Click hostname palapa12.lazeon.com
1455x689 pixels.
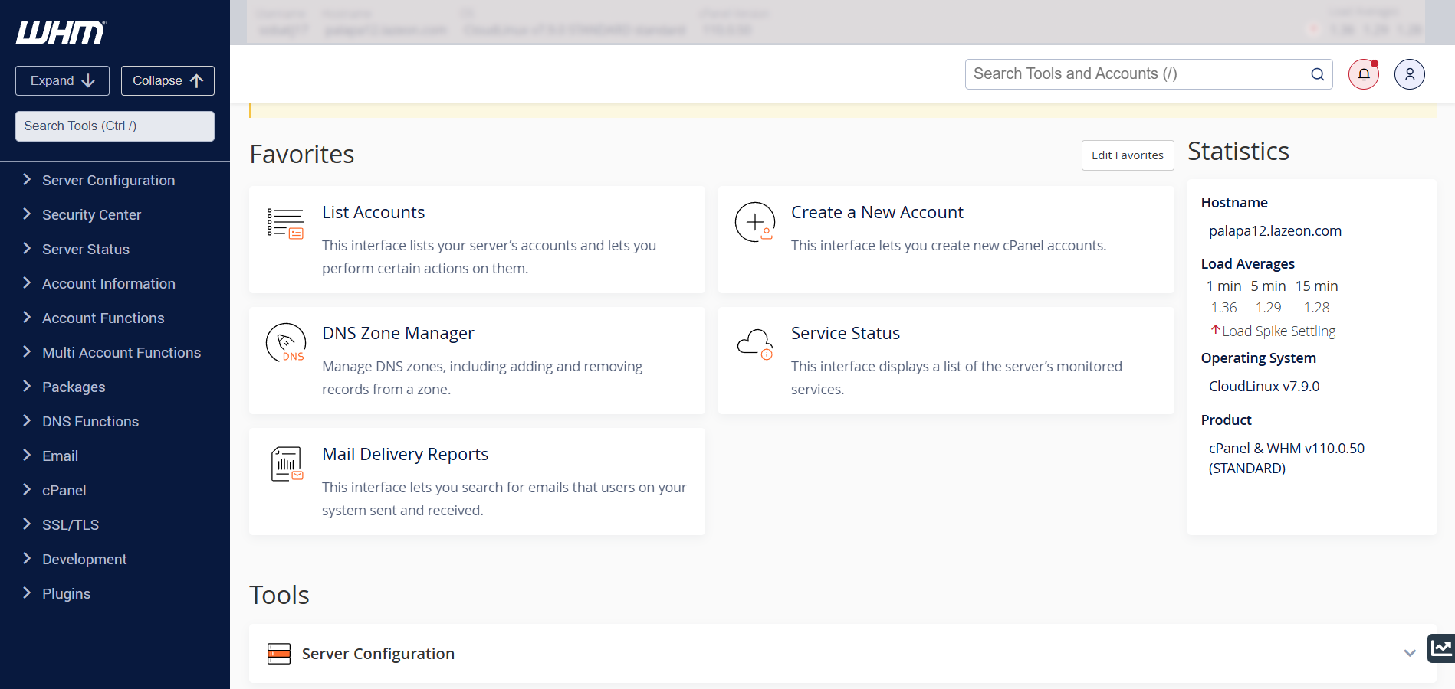click(x=1275, y=231)
